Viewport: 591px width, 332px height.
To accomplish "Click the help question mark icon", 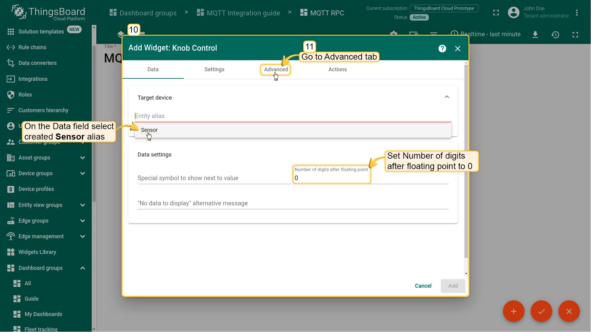I will coord(442,49).
